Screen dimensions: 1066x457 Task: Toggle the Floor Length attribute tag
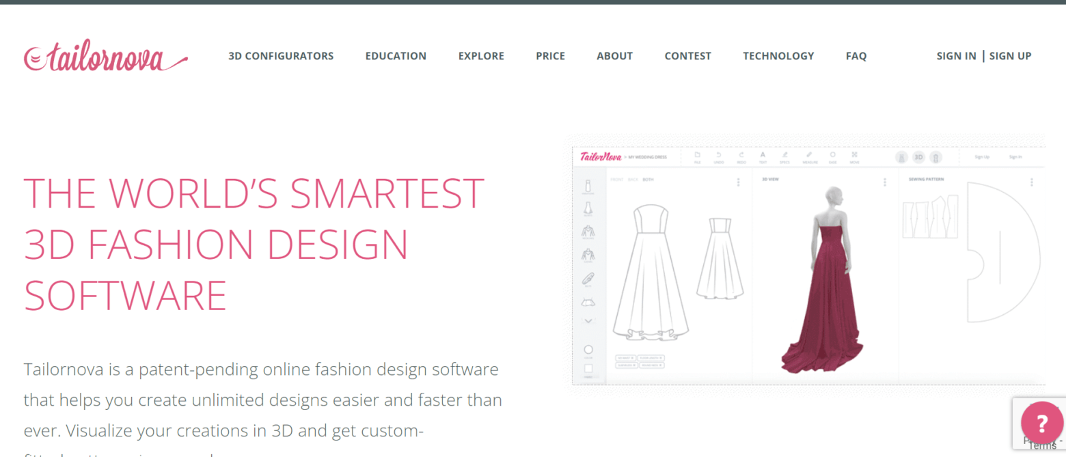650,357
